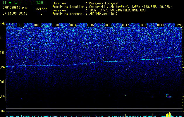The image size is (184, 117).
Task: Click the 0620 time marker
Action: (x=178, y=25)
